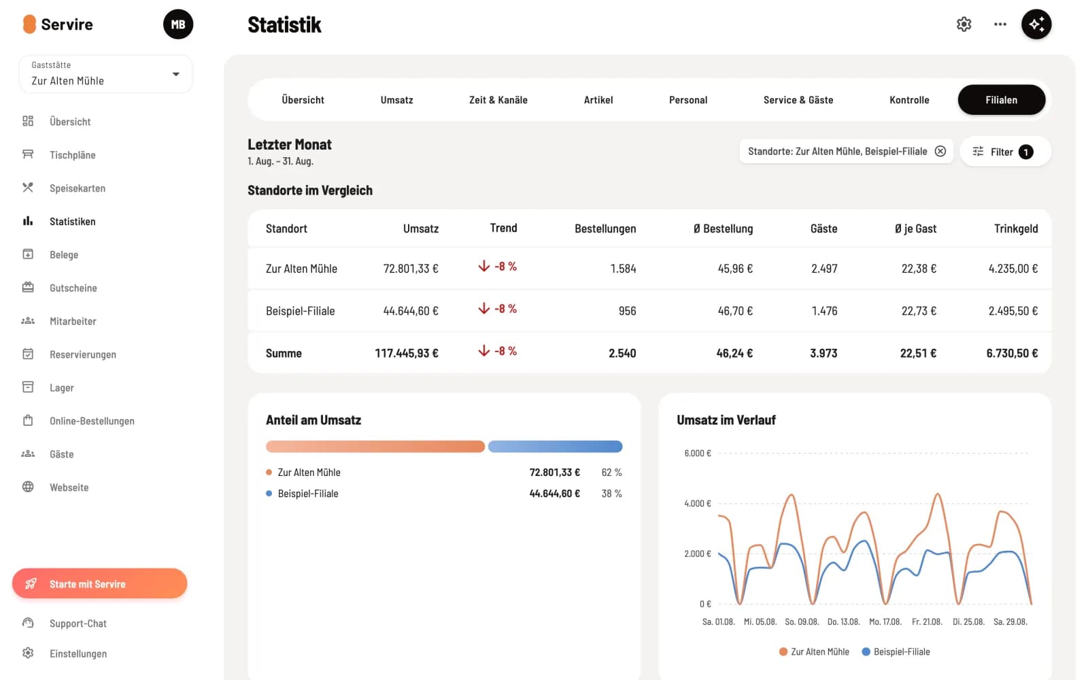Click the Gutscheine gift icon
This screenshot has height=680, width=1088.
pos(28,288)
